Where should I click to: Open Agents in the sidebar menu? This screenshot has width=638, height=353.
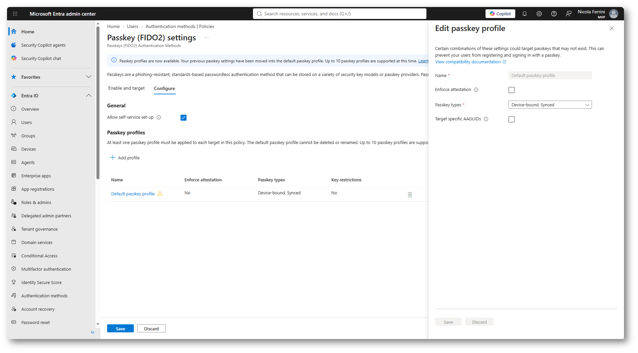pyautogui.click(x=28, y=162)
